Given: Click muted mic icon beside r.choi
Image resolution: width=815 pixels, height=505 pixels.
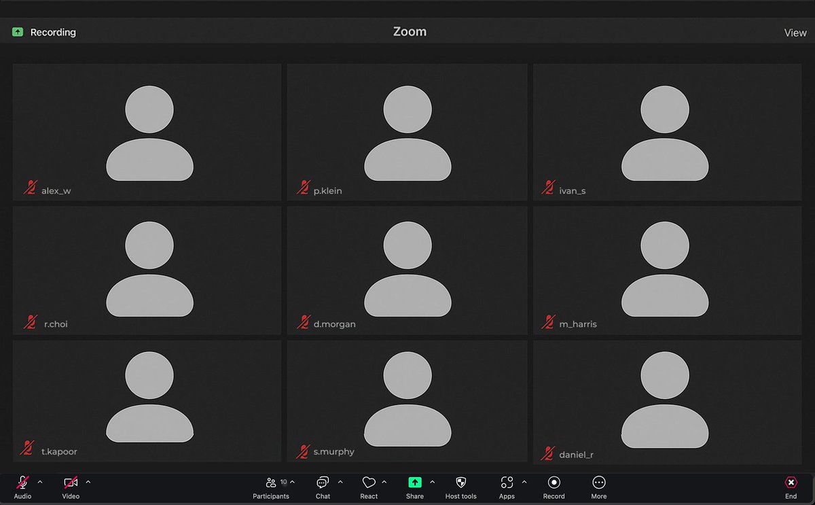Looking at the screenshot, I should click(x=31, y=321).
